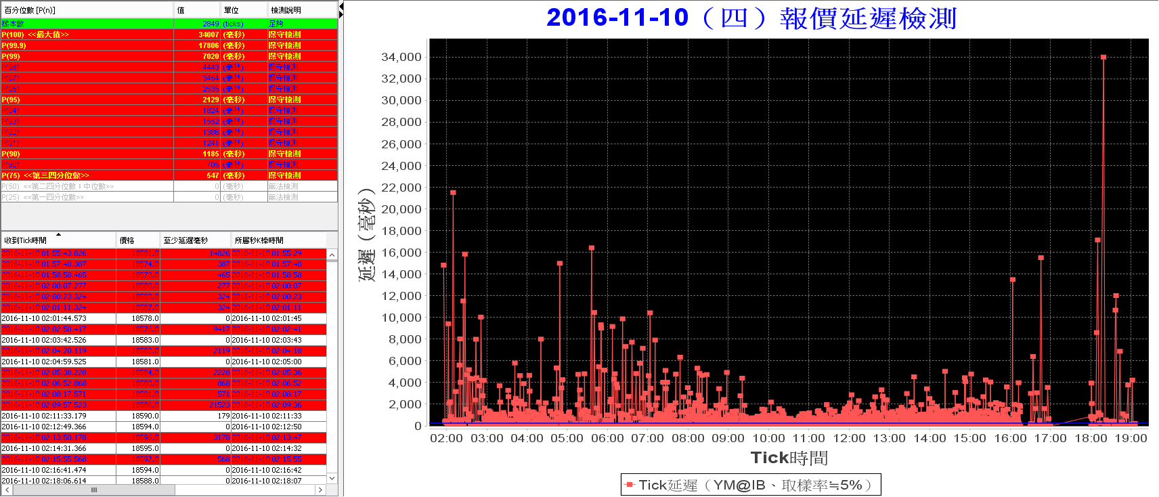The height and width of the screenshot is (497, 1159).
Task: Collapse the left panel using the split-pane arrow
Action: click(341, 6)
